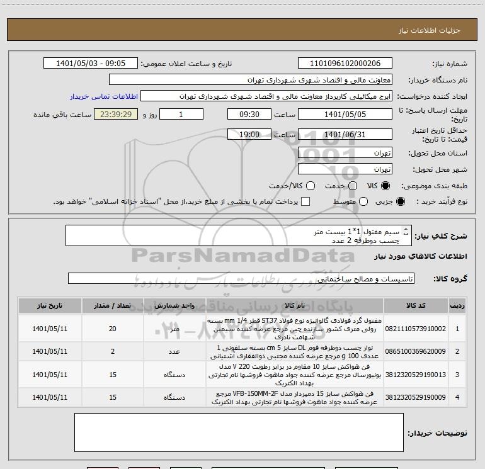Select the کالا radio button

pos(385,186)
